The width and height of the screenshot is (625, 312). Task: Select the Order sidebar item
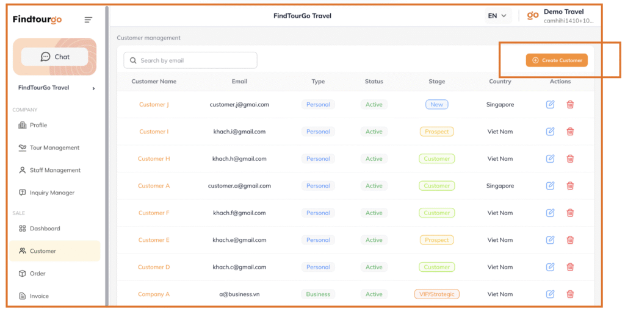click(38, 274)
